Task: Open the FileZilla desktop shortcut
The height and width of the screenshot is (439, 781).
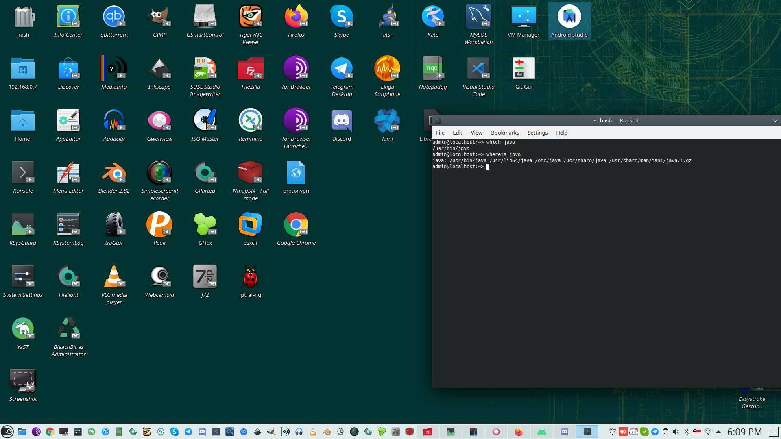Action: tap(251, 69)
